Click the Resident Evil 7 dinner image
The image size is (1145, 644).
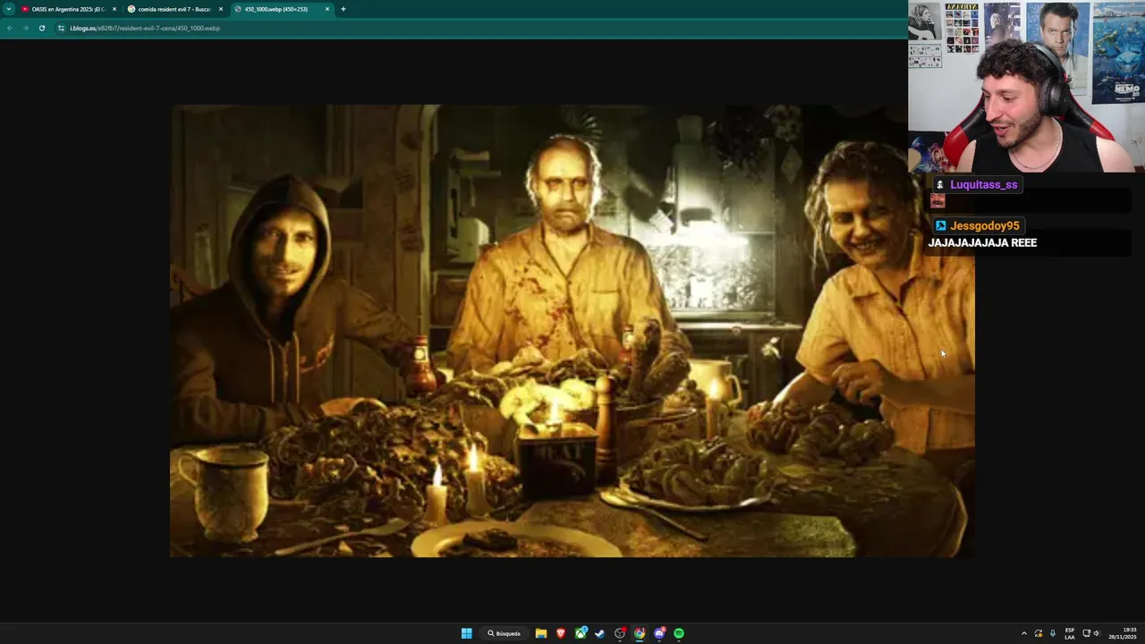572,331
